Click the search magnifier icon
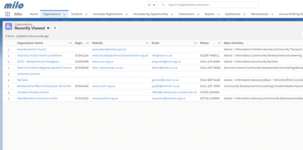Screen dimensions: 303x150 point(163,5)
